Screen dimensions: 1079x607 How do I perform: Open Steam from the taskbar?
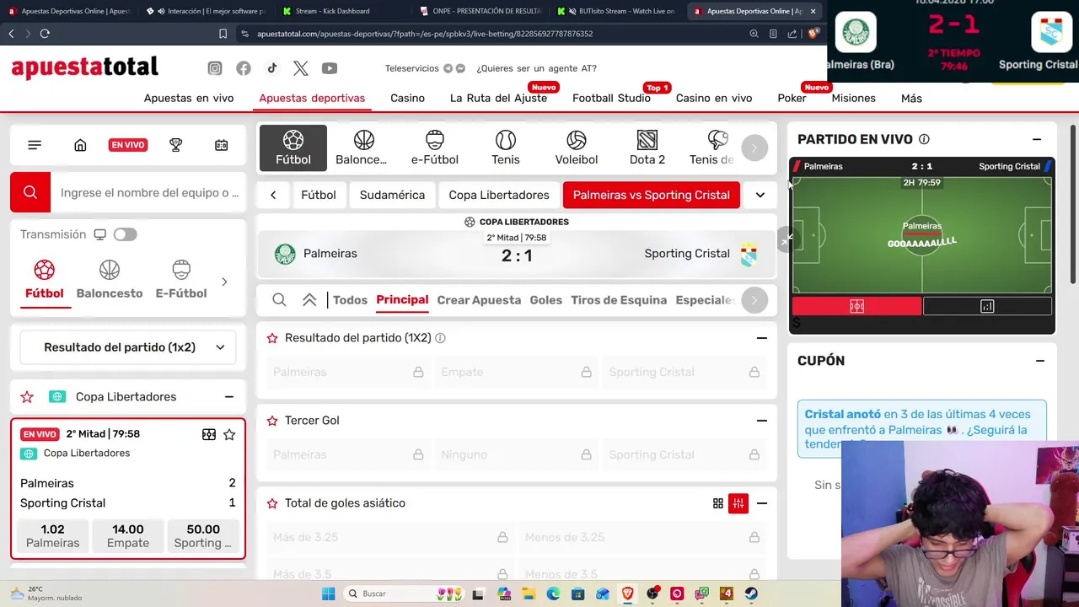point(751,594)
